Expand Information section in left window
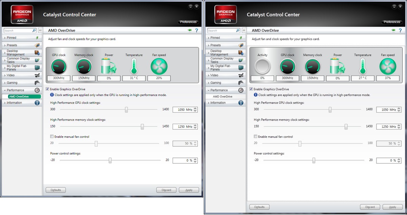Screen dimensions: 407x215 22,103
